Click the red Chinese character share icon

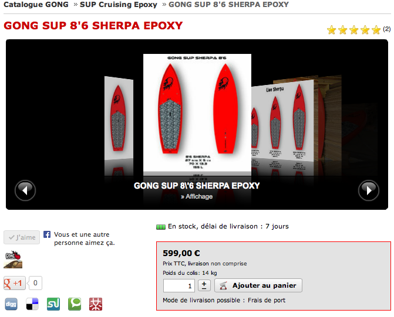[96, 304]
